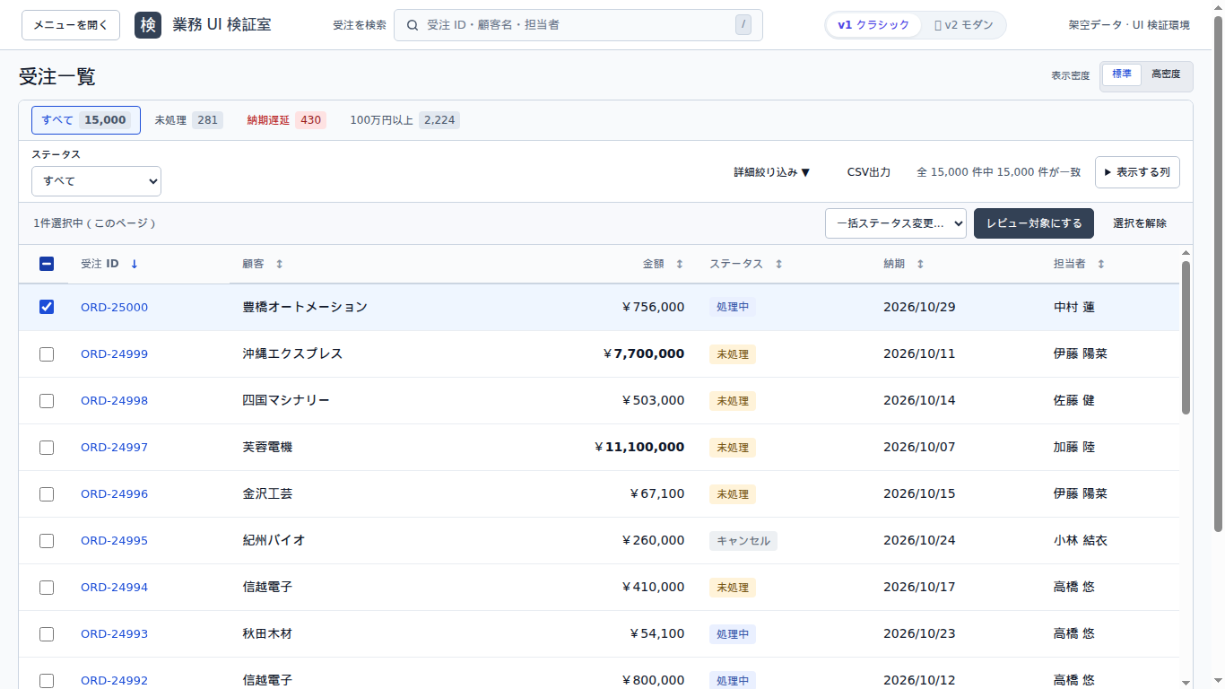Screen dimensions: 1225x689
Task: Check the ORD-24999 row checkbox
Action: (x=47, y=354)
